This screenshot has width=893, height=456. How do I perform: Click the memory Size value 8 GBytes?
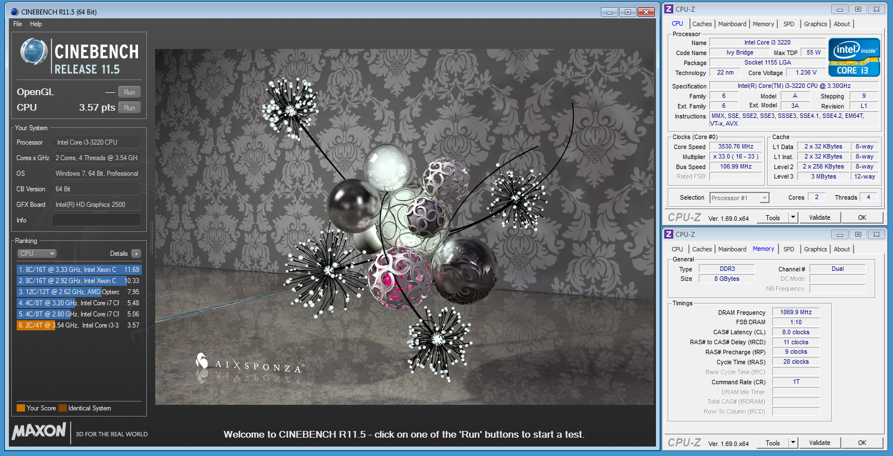pyautogui.click(x=727, y=279)
